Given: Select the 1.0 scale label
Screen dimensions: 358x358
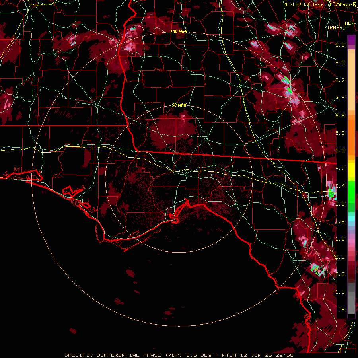Looking at the screenshot, I should coord(340,239).
